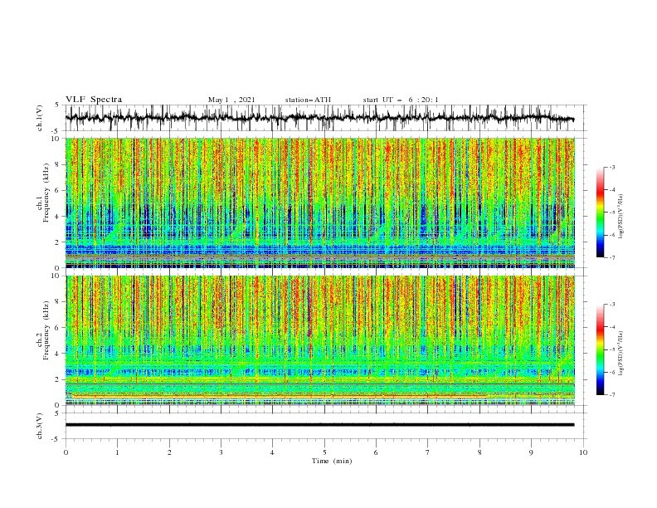The width and height of the screenshot is (657, 508).
Task: Click the ch.2 colorbar "log(PSD)(V²/Hz)" label
Action: tap(620, 353)
